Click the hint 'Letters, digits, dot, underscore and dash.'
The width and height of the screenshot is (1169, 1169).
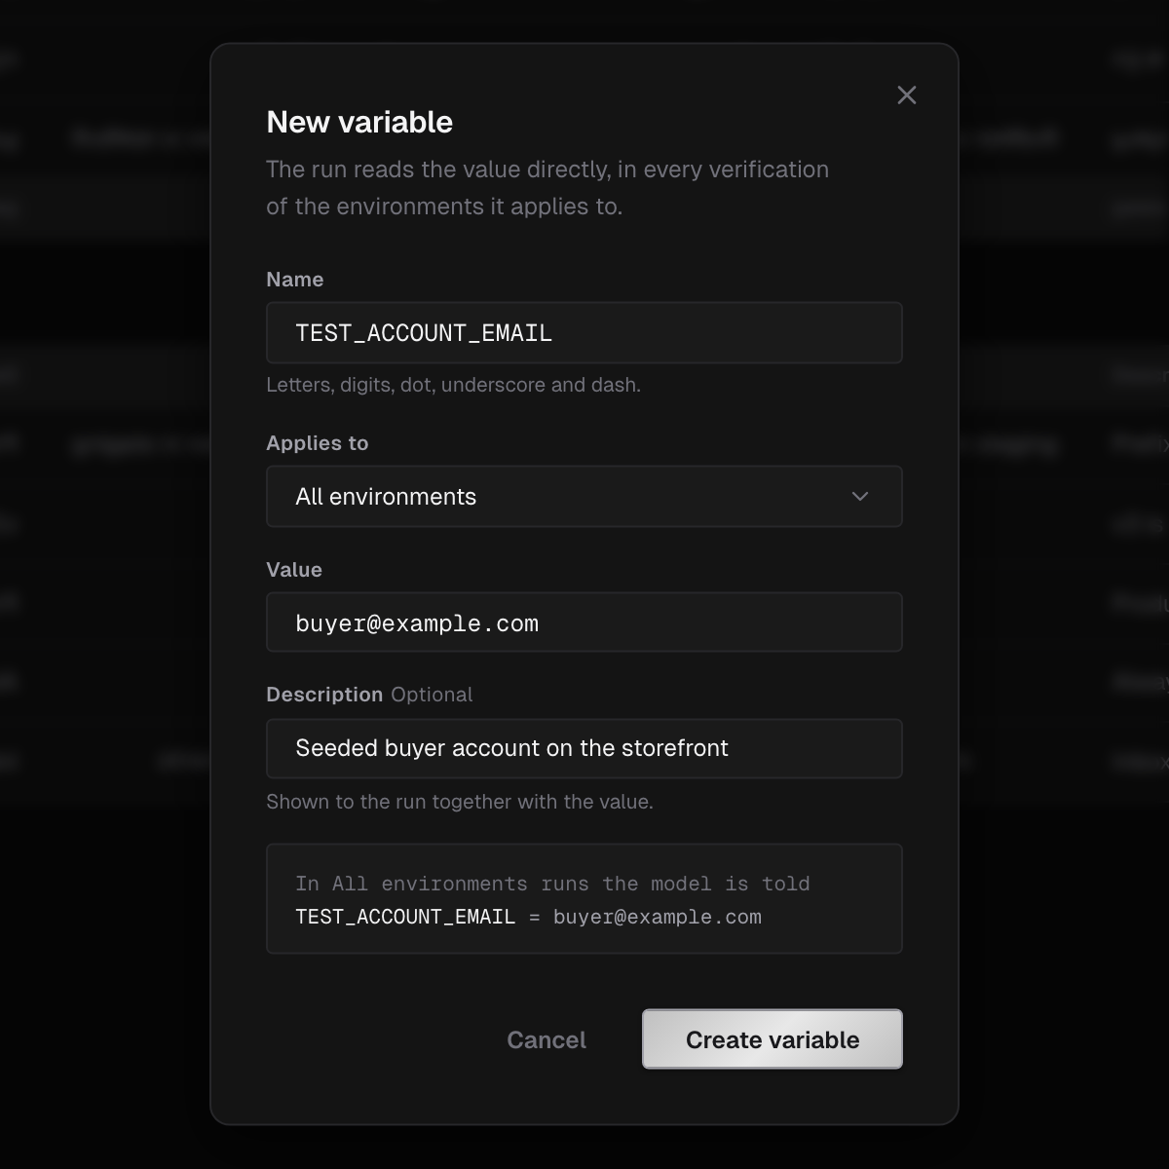tap(453, 385)
